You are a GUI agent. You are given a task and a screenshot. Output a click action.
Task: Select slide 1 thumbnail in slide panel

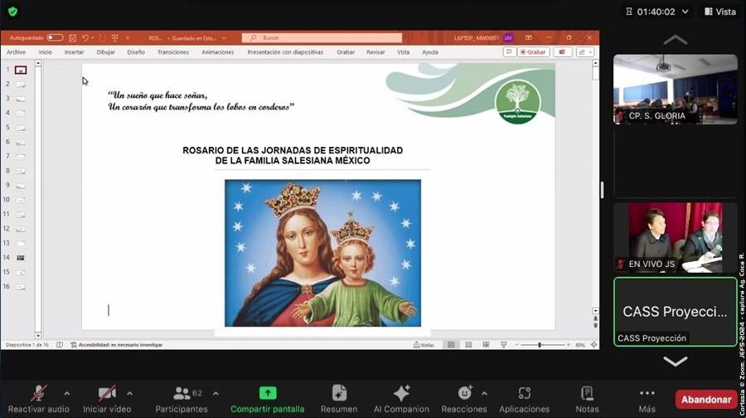tap(21, 70)
